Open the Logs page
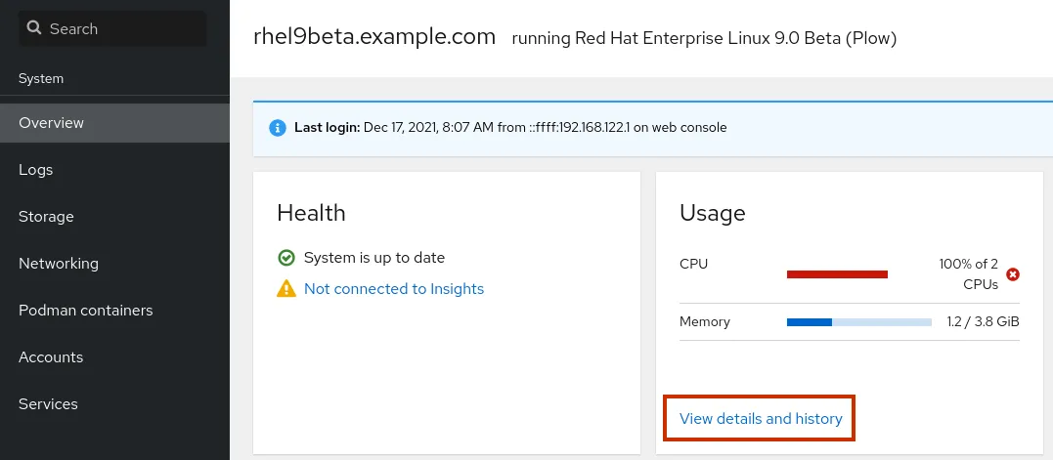 tap(114, 170)
